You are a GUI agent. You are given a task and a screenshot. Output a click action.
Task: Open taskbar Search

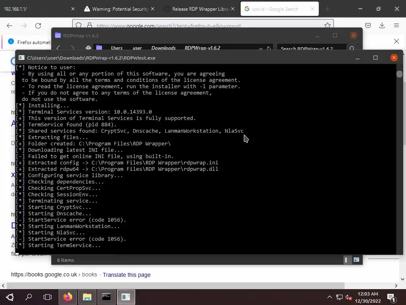click(x=29, y=297)
